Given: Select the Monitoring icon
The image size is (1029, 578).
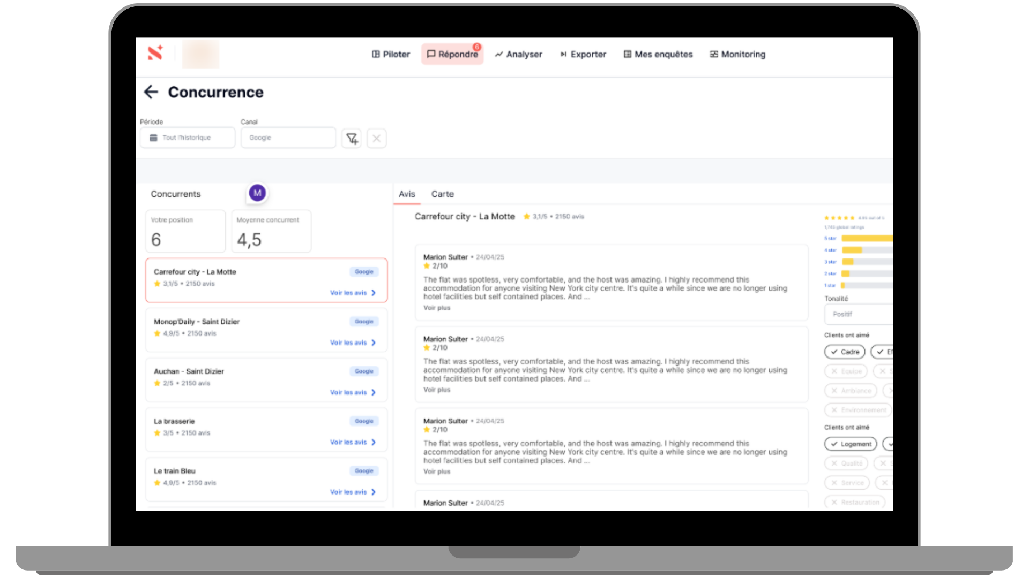Looking at the screenshot, I should tap(713, 54).
